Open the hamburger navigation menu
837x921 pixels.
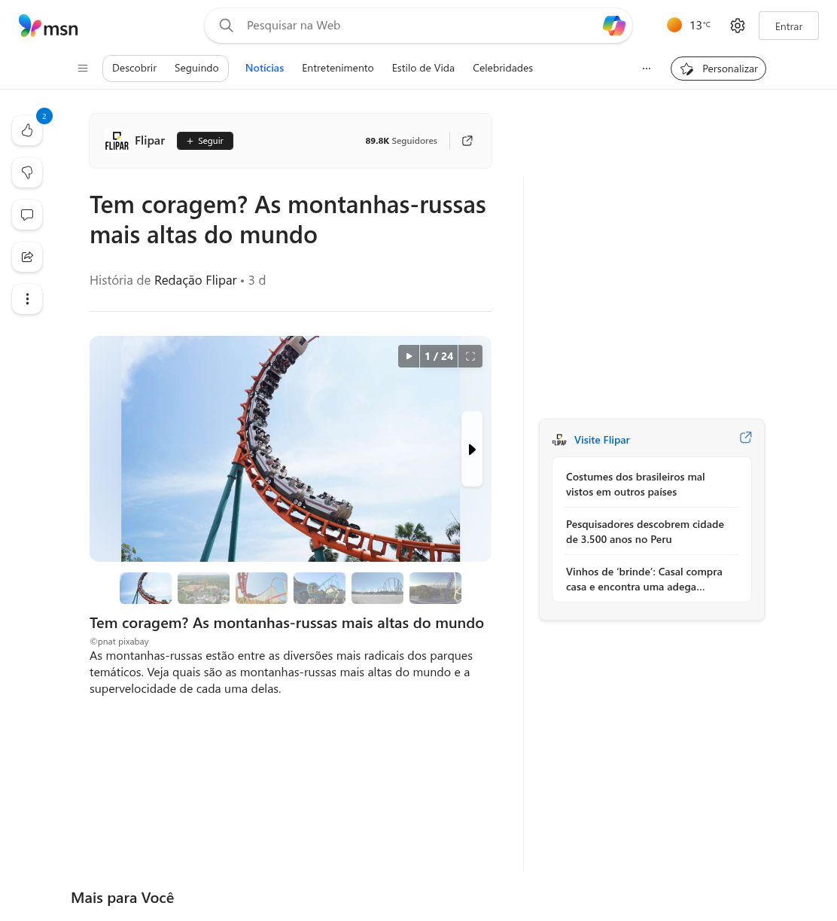point(83,68)
